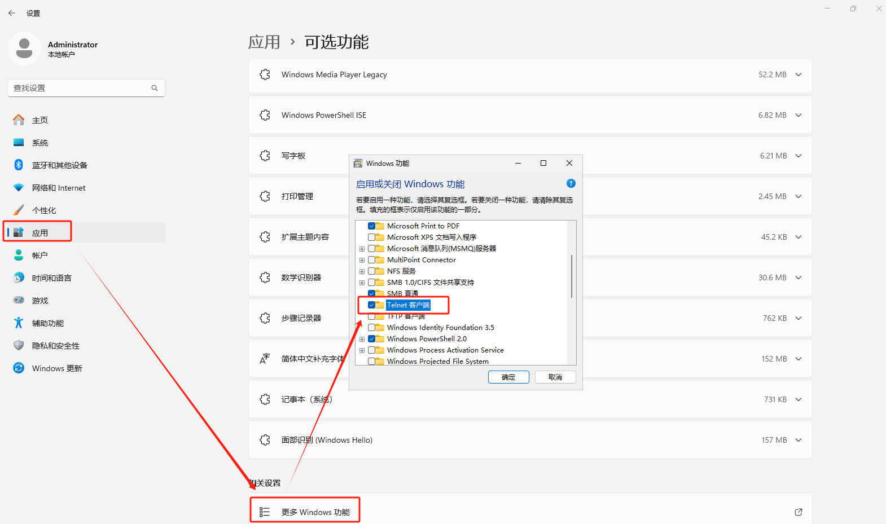Expand Windows Media Player Legacy entry

click(x=799, y=74)
